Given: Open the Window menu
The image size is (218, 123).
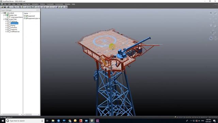Looking at the screenshot, I should coord(67,4).
